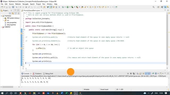
Task: Click the Save All toolbar icon
Action: 10,7
